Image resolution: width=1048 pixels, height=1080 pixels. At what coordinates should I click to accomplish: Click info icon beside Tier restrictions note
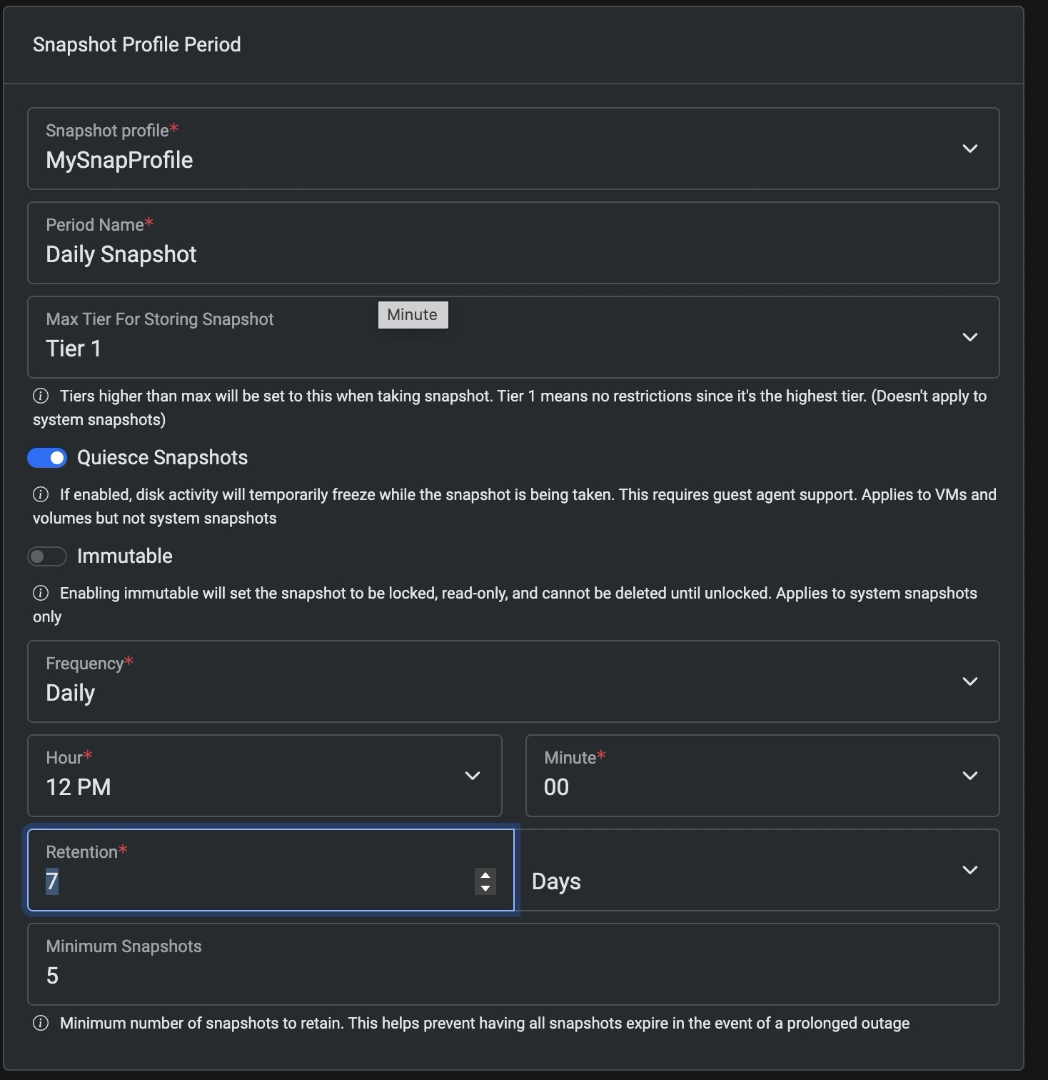[41, 396]
